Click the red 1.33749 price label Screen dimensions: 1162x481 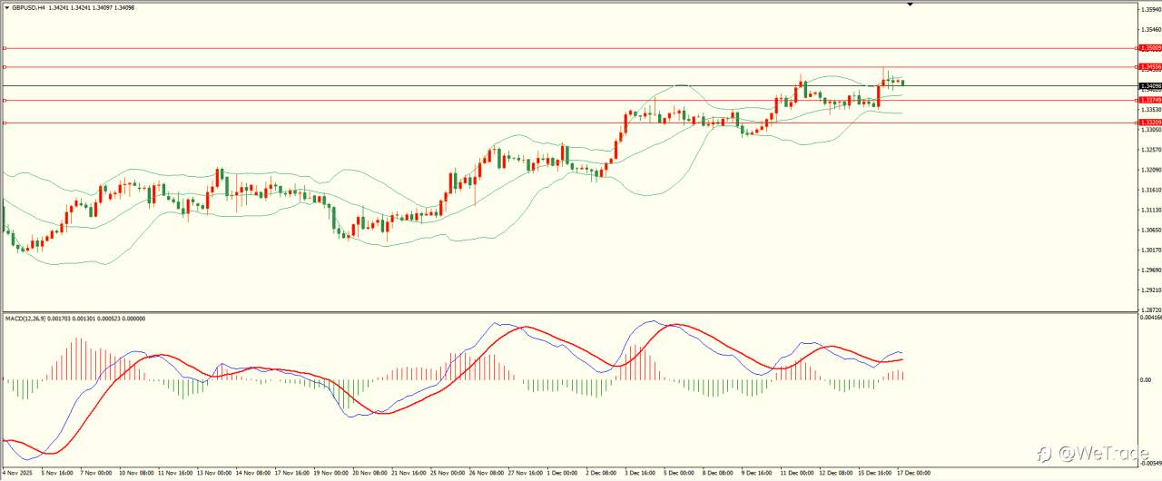click(x=1149, y=100)
